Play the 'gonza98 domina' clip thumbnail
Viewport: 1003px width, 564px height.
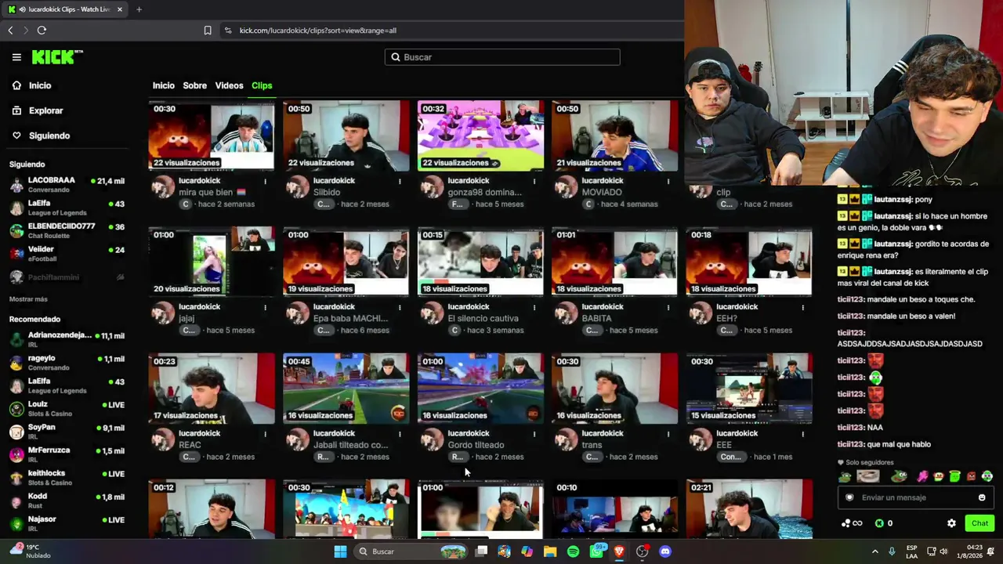(x=480, y=136)
